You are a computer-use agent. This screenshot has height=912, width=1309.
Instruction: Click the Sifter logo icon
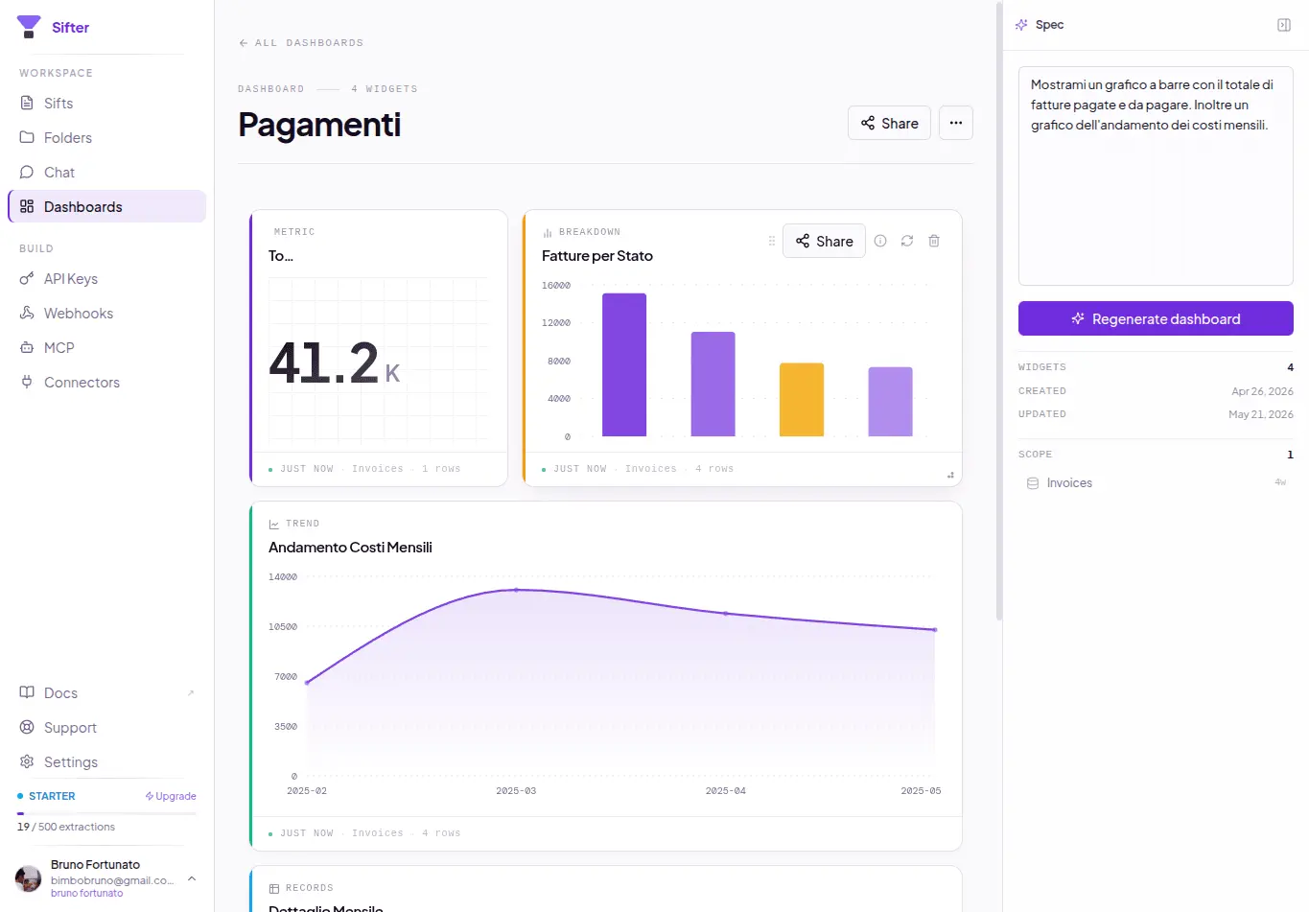point(29,27)
